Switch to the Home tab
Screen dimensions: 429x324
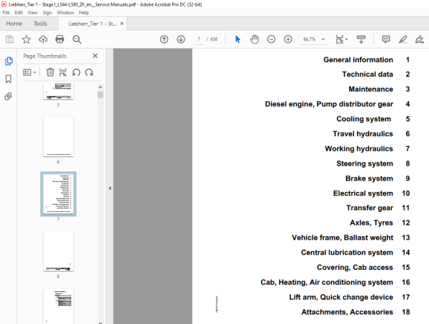click(x=14, y=24)
